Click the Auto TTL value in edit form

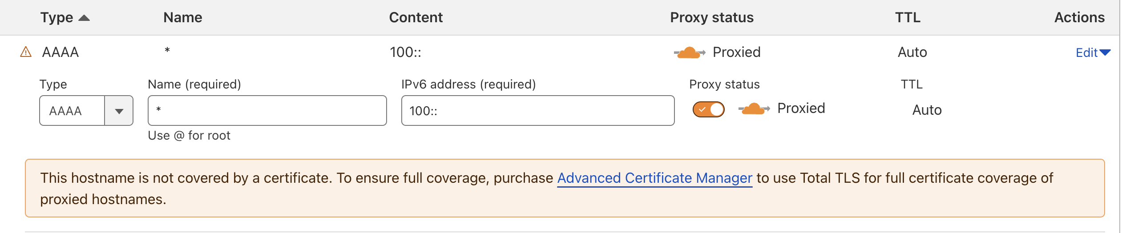tap(927, 110)
